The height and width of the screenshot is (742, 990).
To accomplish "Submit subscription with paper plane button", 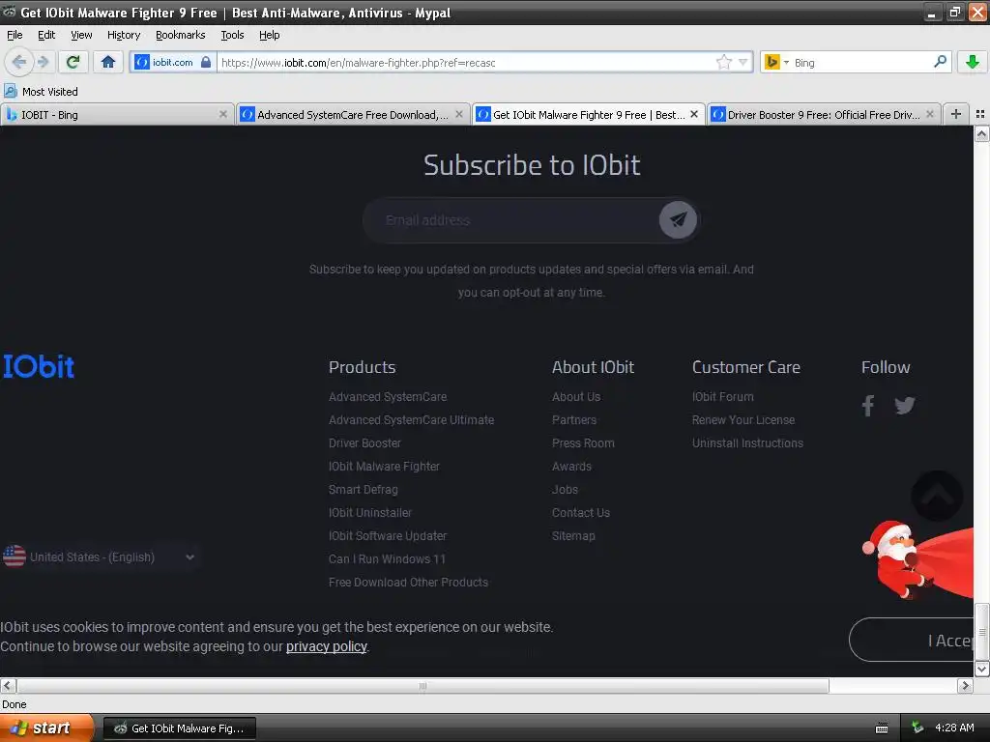I will point(678,220).
